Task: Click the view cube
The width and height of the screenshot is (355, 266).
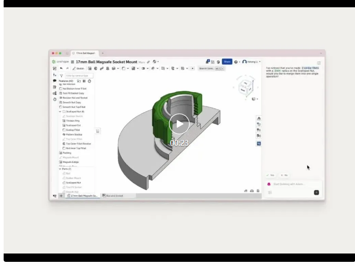Action: (x=245, y=87)
